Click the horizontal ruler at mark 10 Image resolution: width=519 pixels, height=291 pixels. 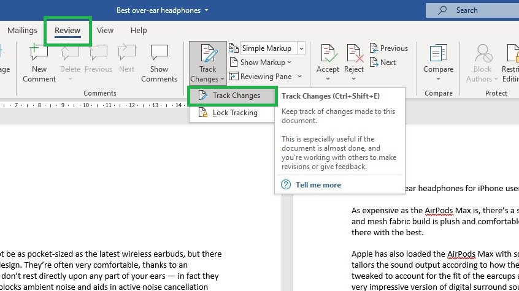(86, 105)
